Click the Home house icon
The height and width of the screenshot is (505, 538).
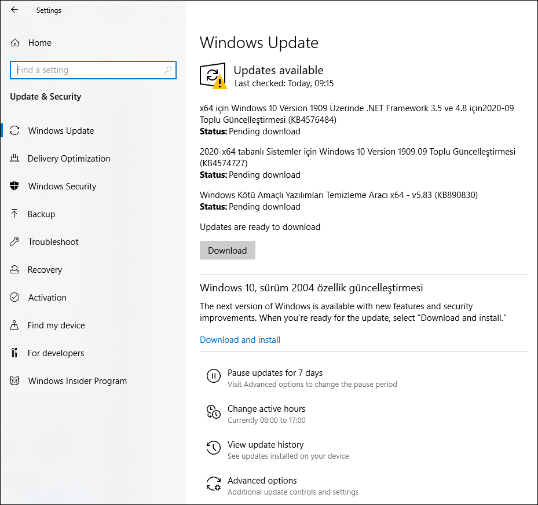click(x=16, y=43)
